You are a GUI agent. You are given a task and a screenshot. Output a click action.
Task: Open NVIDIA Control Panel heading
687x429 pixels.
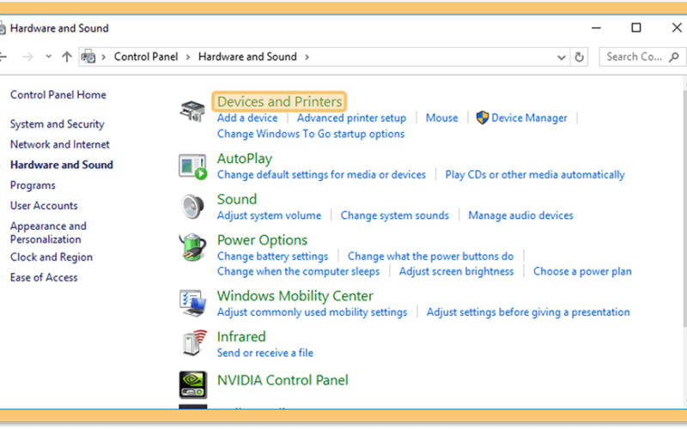tap(283, 380)
